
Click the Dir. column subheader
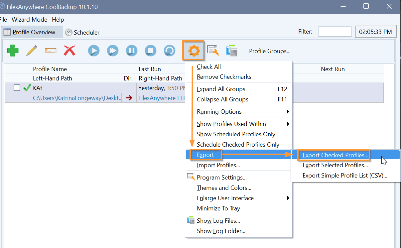coord(128,78)
